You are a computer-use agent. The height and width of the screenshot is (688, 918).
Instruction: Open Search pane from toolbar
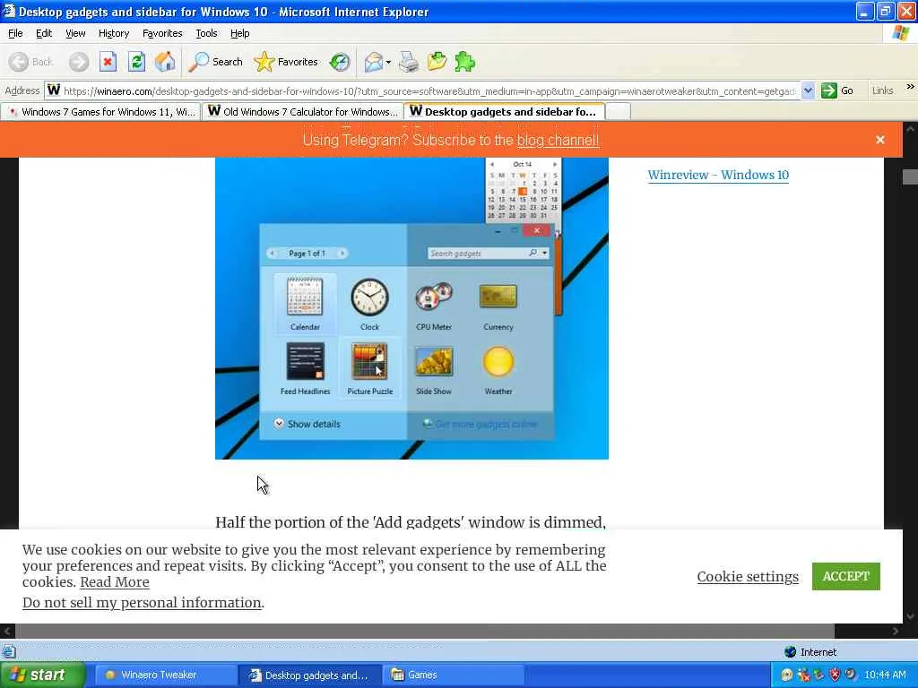pyautogui.click(x=215, y=62)
